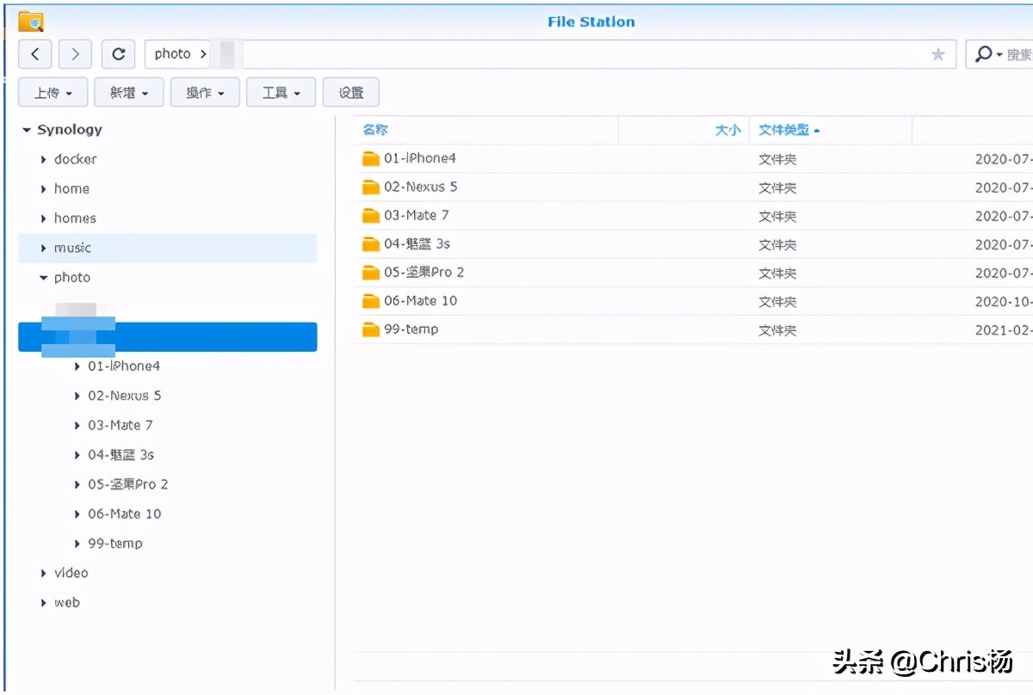Select the 99-temp folder icon in list
Image resolution: width=1033 pixels, height=695 pixels.
[x=371, y=329]
